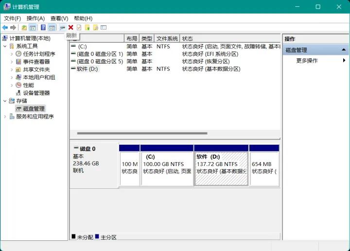
Task: Select the 654 MB partition block
Action: [264, 165]
